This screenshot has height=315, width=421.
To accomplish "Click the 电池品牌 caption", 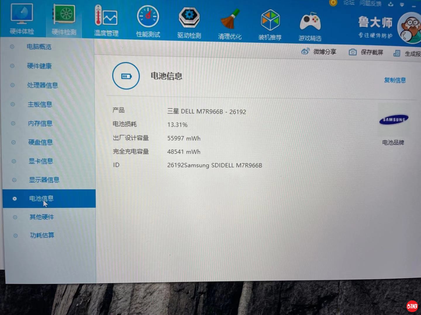I will click(x=393, y=143).
